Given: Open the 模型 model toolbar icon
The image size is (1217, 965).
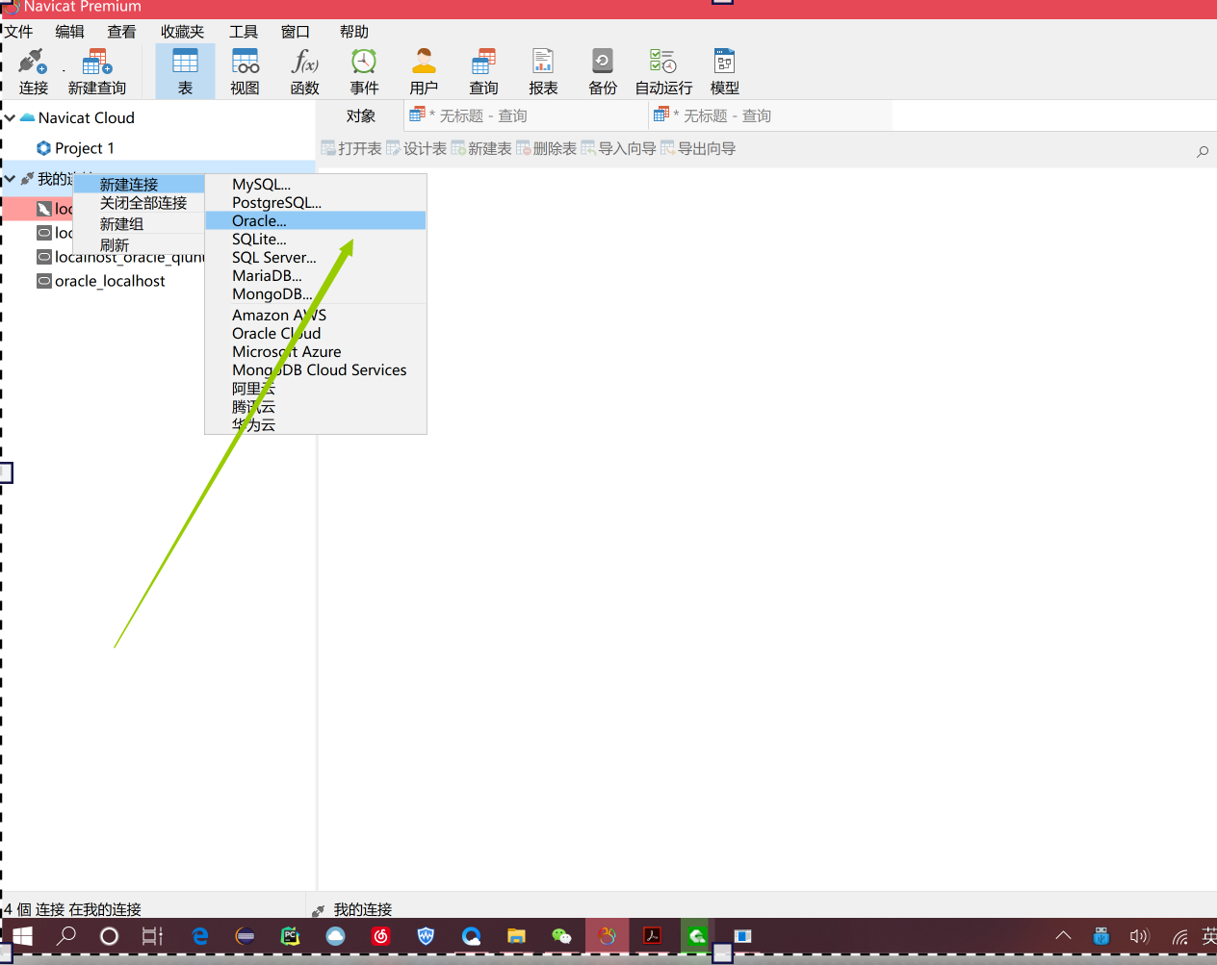Looking at the screenshot, I should [724, 72].
